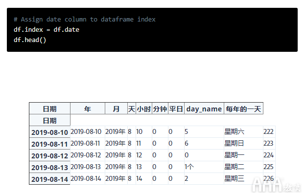Select the comment line '# Assign date column to dataframe index'
The width and height of the screenshot is (306, 195).
pyautogui.click(x=85, y=20)
